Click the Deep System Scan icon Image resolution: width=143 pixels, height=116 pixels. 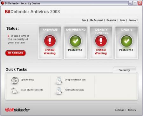(59, 80)
